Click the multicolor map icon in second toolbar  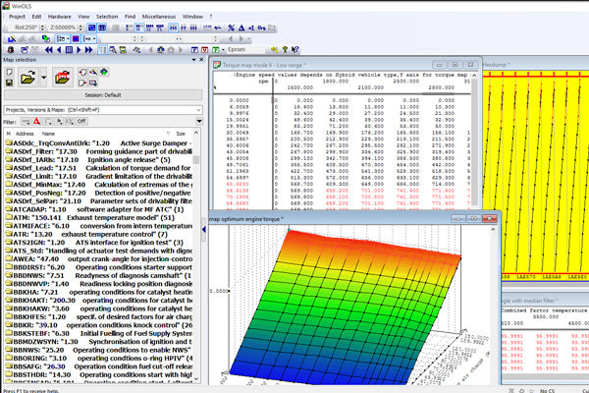click(46, 38)
